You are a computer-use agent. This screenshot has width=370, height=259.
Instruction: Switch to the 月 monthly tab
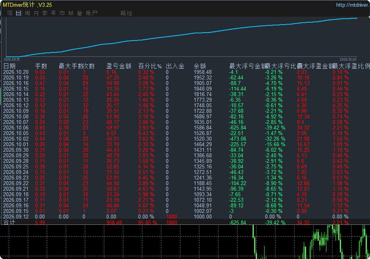(x=36, y=13)
